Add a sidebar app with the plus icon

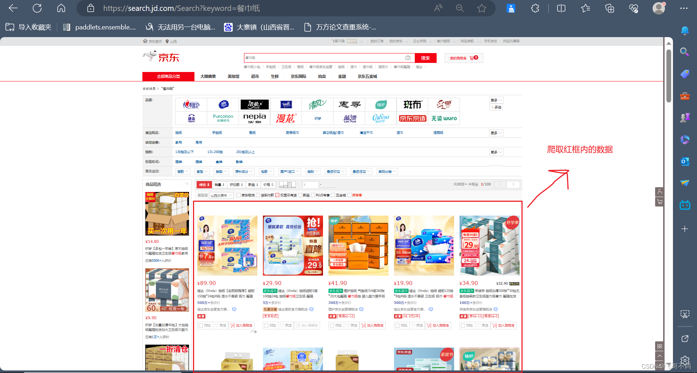[x=685, y=229]
